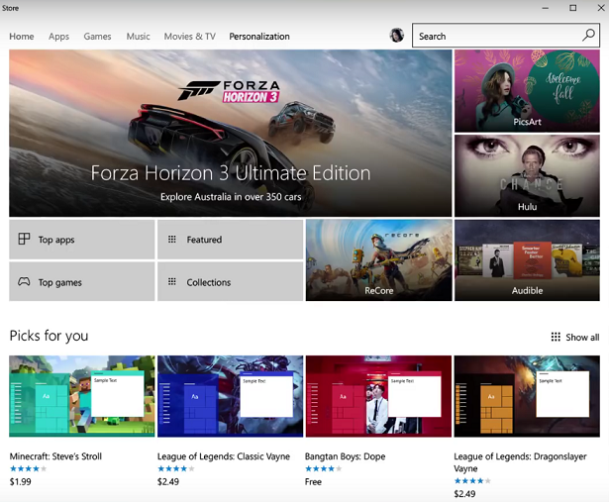This screenshot has width=609, height=502.
Task: Click the Featured grid icon
Action: [172, 240]
